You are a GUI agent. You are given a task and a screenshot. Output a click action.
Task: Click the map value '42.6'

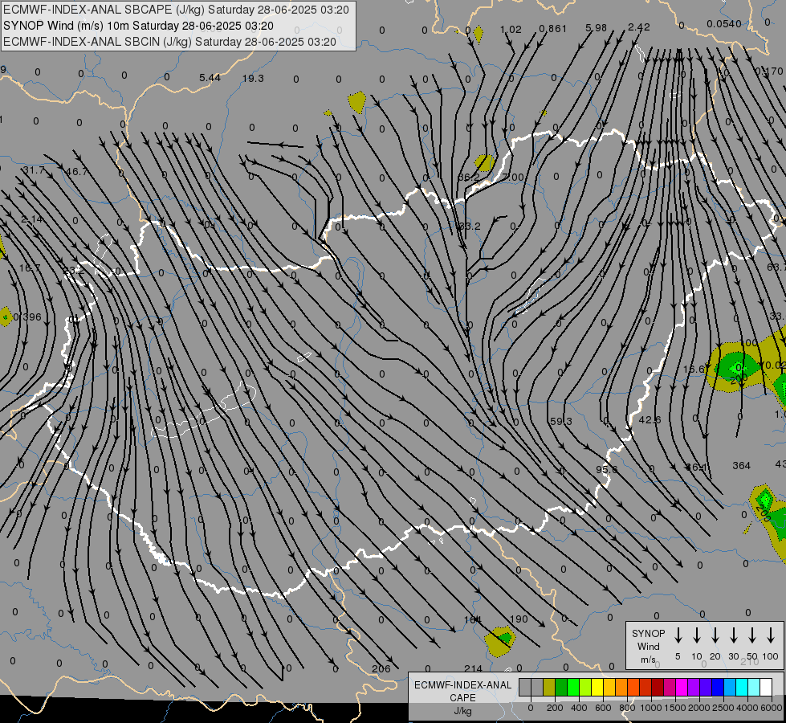(650, 420)
